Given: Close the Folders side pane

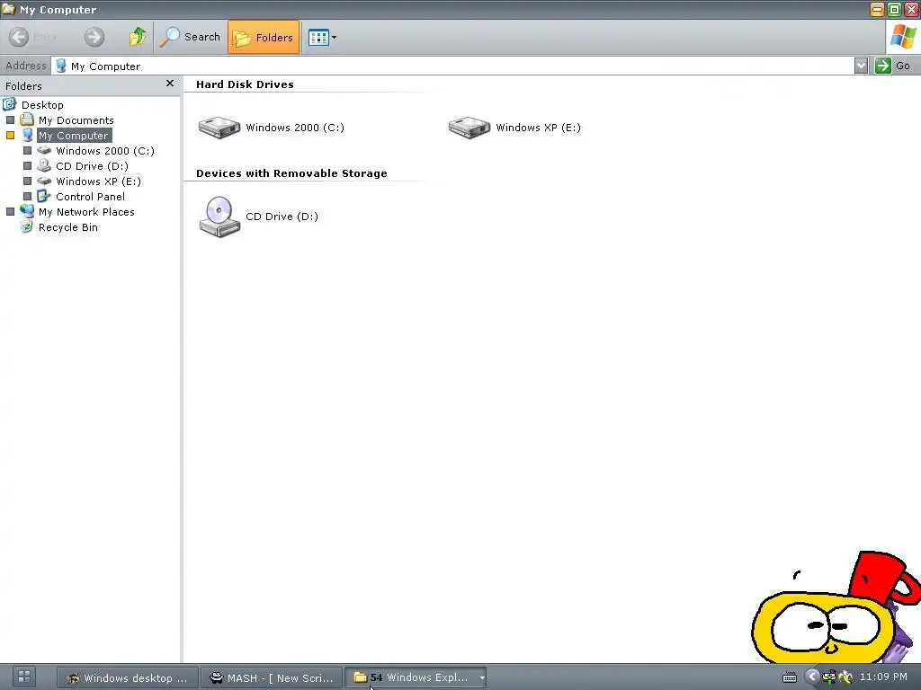Looking at the screenshot, I should click(x=170, y=84).
